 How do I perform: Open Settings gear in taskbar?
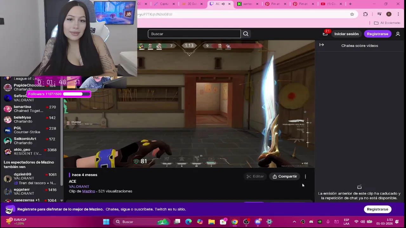coord(269,222)
